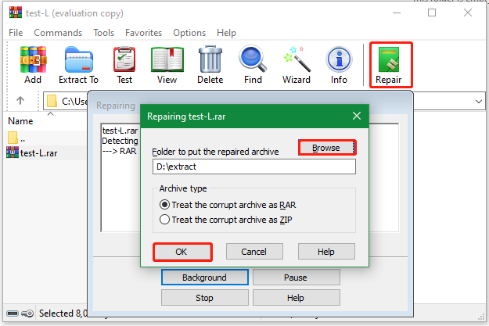Open the Favorites menu
This screenshot has width=489, height=326.
click(143, 33)
